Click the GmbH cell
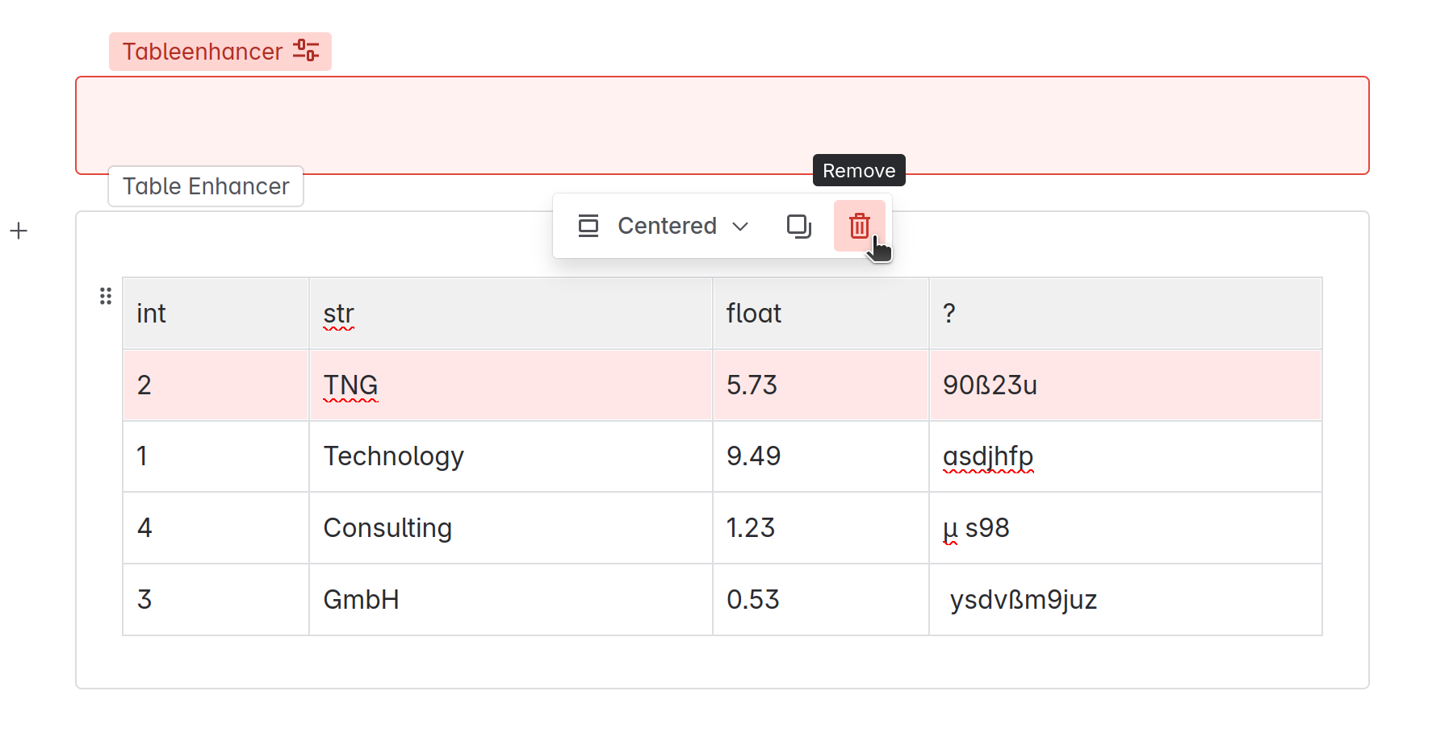The width and height of the screenshot is (1449, 741). pyautogui.click(x=510, y=600)
